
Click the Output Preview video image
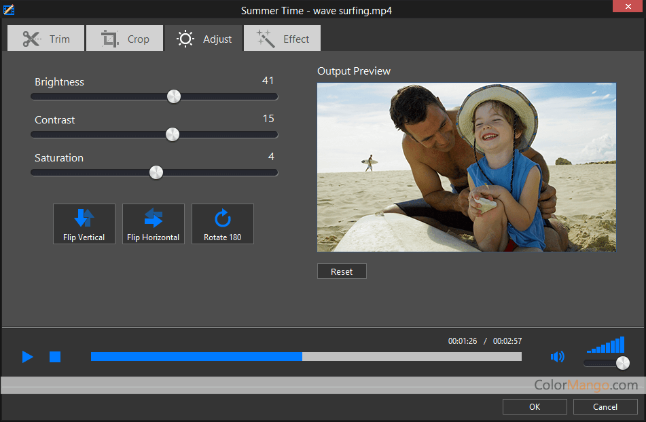[x=467, y=167]
